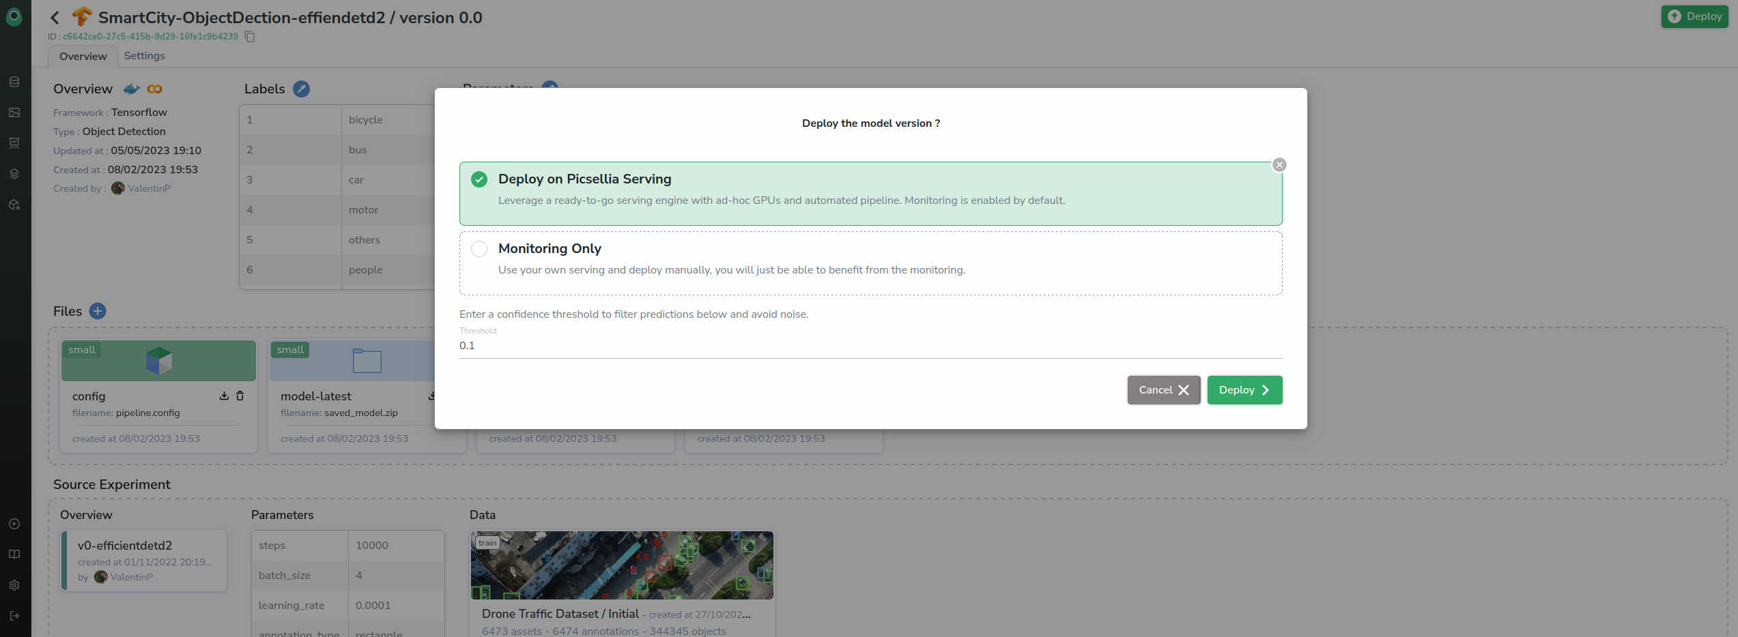The height and width of the screenshot is (637, 1738).
Task: Click the Docker icon beside Overview
Action: (132, 89)
